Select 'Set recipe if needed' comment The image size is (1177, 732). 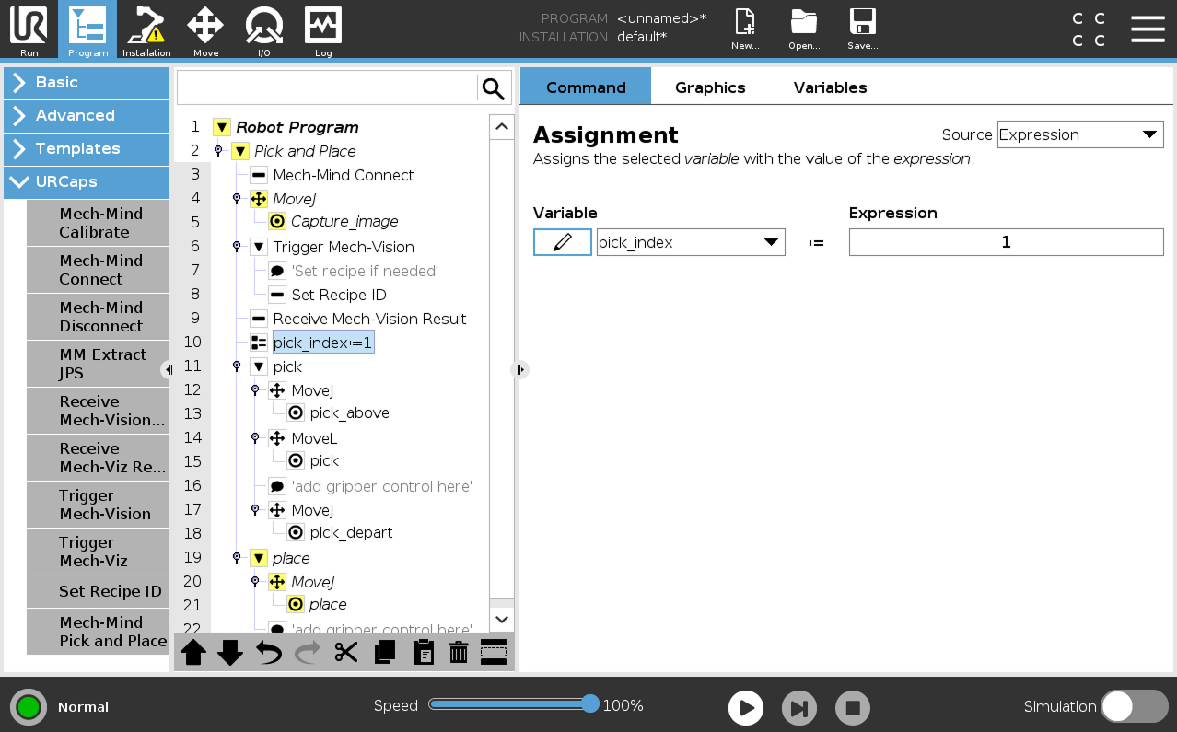tap(365, 271)
